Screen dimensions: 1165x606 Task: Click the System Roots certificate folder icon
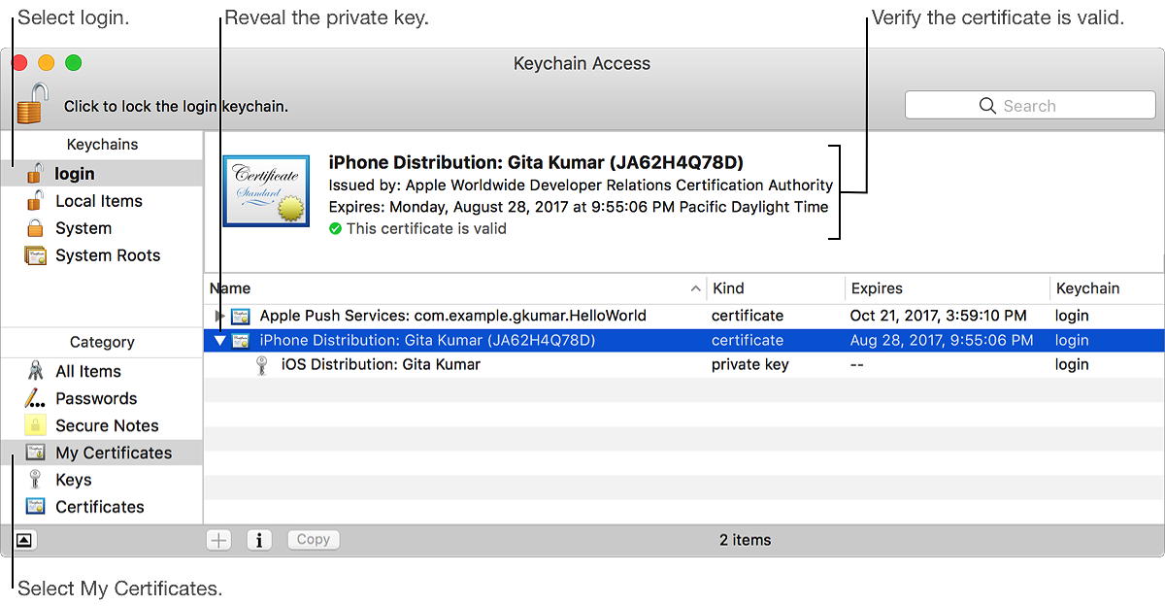(36, 256)
